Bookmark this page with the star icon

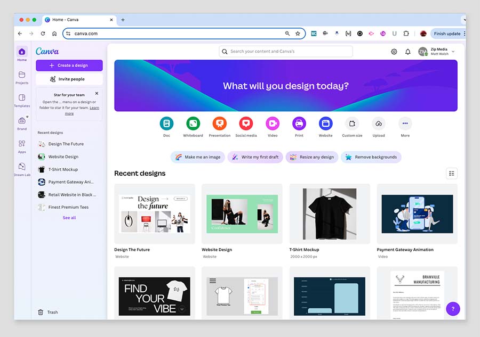click(298, 34)
